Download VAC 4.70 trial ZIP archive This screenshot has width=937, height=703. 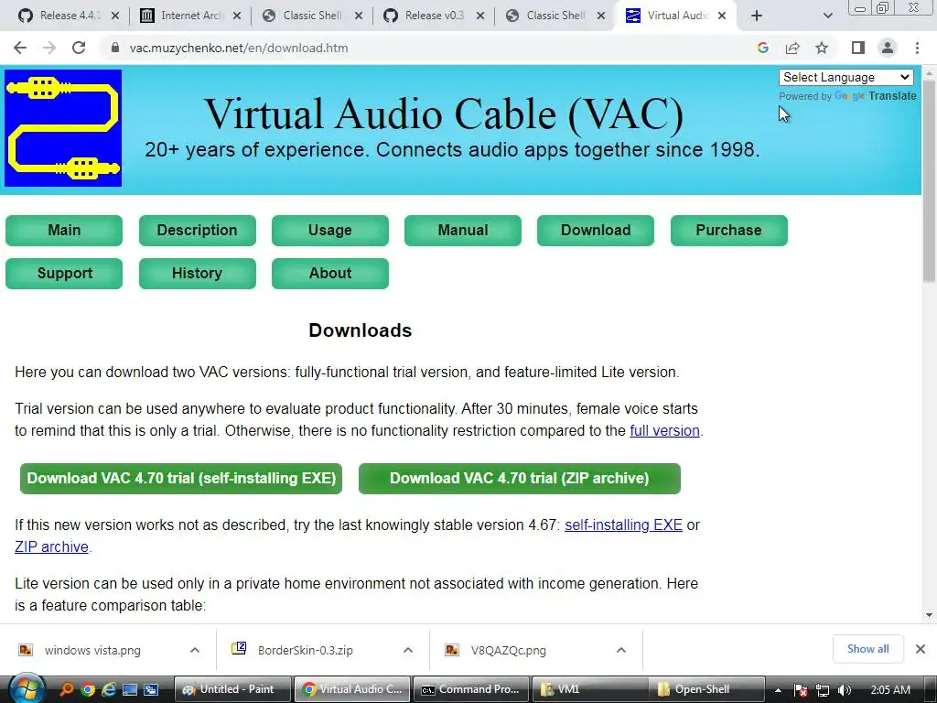click(x=520, y=478)
